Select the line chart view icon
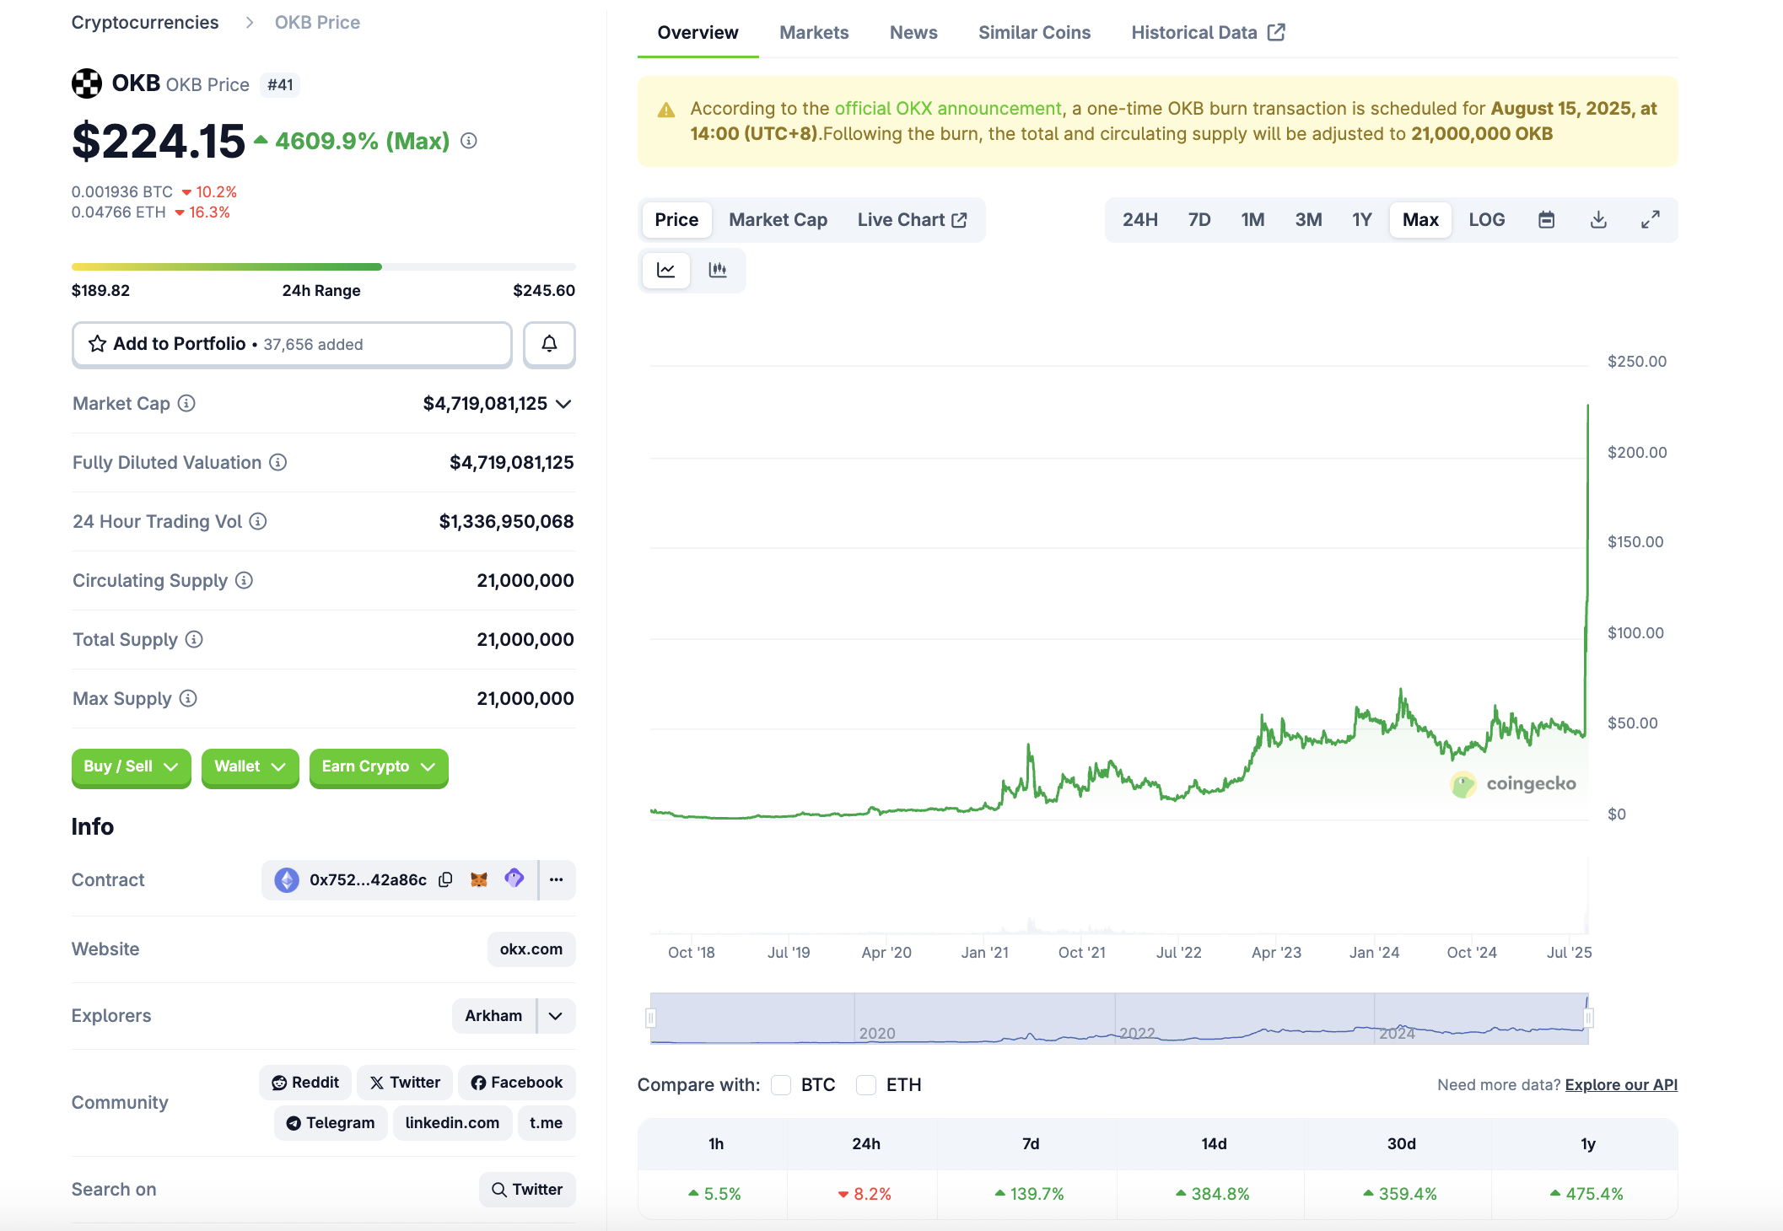Screen dimensions: 1783x1231 pos(666,270)
